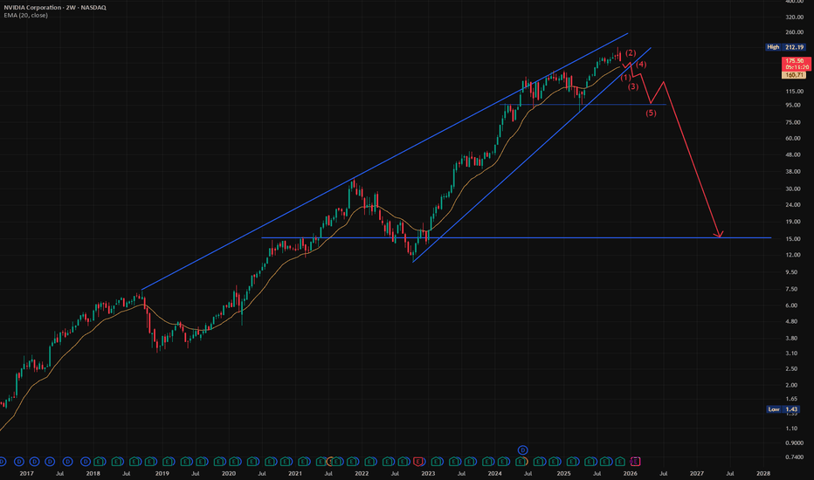Select the red wave label (5)
This screenshot has width=814, height=480.
click(651, 113)
